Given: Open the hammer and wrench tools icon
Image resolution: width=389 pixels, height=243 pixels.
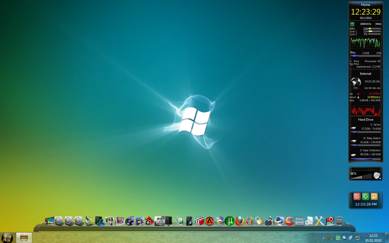Looking at the screenshot, I should click(x=320, y=221).
